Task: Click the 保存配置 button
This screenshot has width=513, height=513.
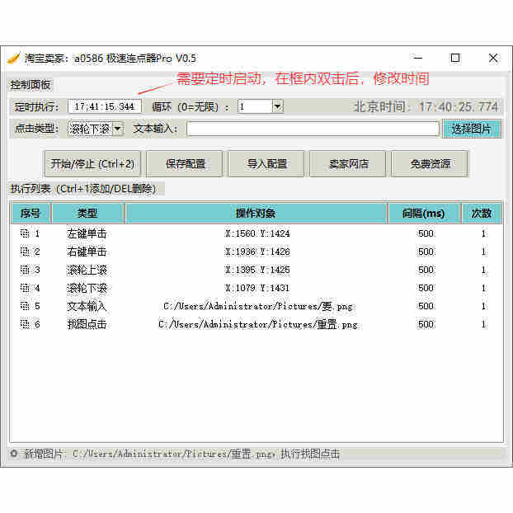Action: (x=185, y=163)
